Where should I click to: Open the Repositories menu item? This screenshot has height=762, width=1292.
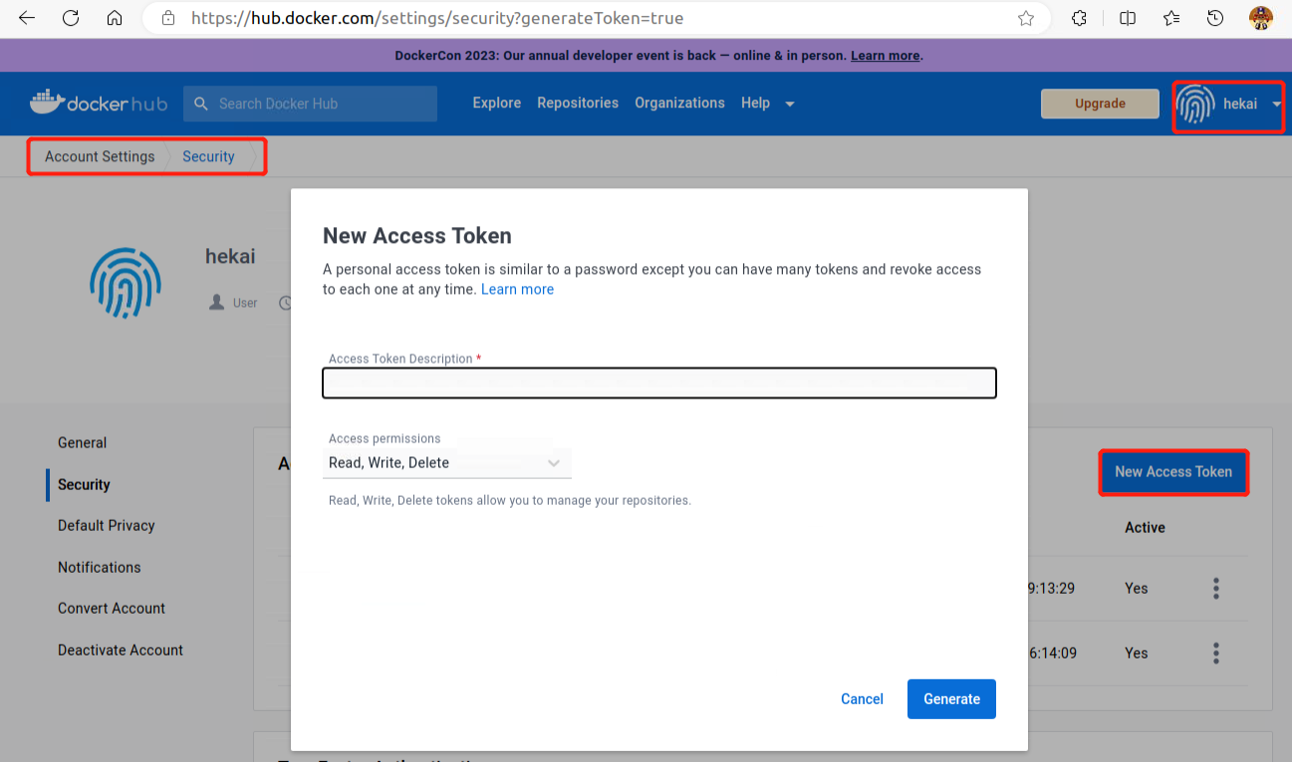(578, 103)
